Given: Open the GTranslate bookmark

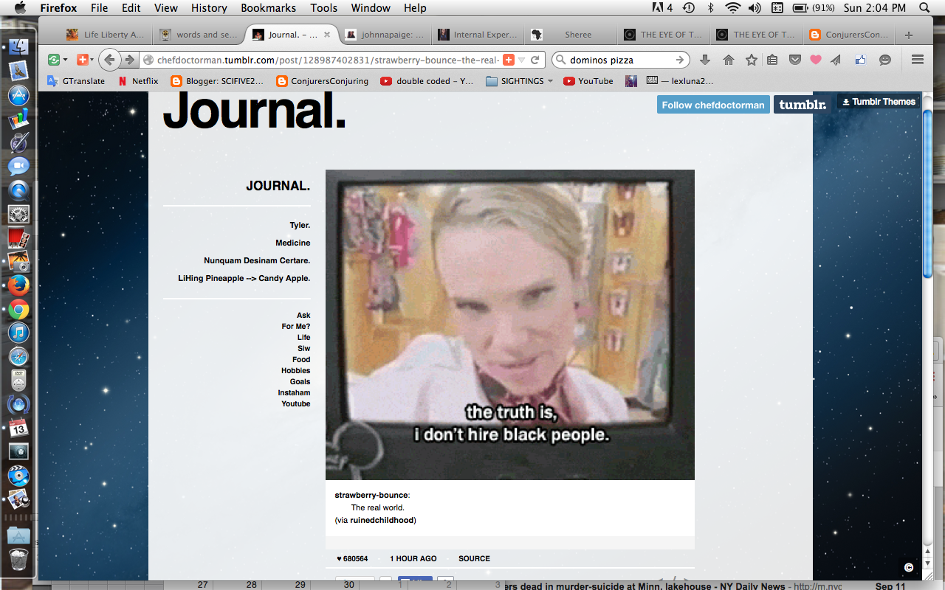Looking at the screenshot, I should click(76, 81).
